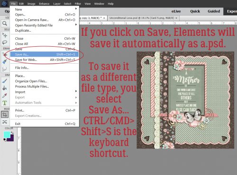Open the Image menu
Screen dimensions: 237x175
pyautogui.click(x=31, y=4)
